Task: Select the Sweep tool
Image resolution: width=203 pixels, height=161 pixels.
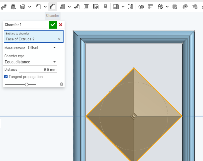Action: 4,7
